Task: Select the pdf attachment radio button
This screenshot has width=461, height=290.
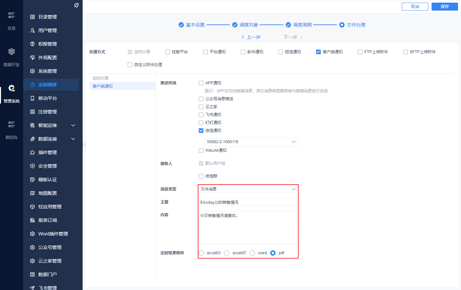Action: [x=273, y=253]
